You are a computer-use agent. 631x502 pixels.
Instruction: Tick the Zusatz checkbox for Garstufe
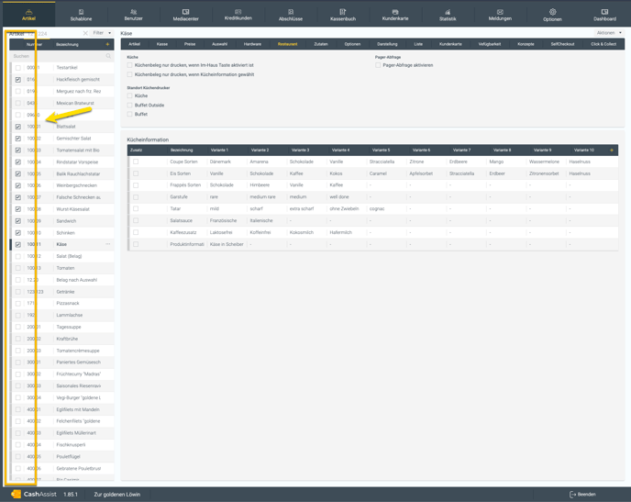136,196
